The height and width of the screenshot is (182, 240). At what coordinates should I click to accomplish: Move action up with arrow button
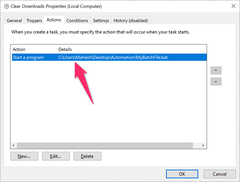point(216,70)
